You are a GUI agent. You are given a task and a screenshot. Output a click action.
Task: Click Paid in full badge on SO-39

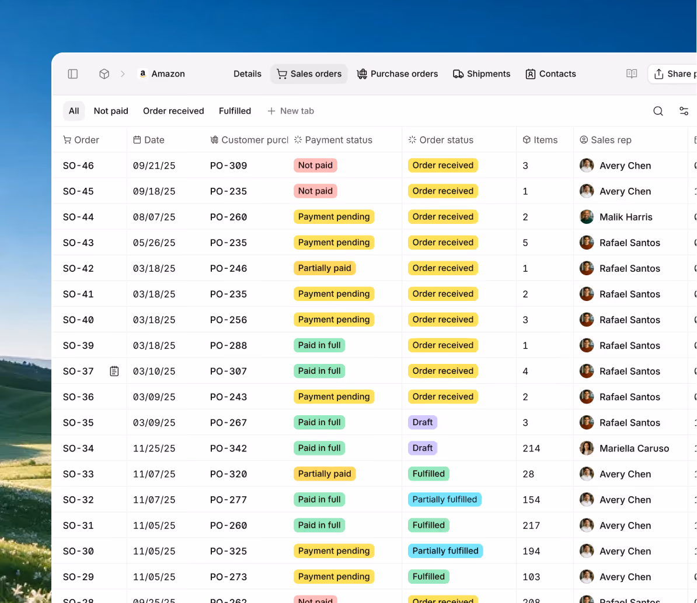point(319,345)
